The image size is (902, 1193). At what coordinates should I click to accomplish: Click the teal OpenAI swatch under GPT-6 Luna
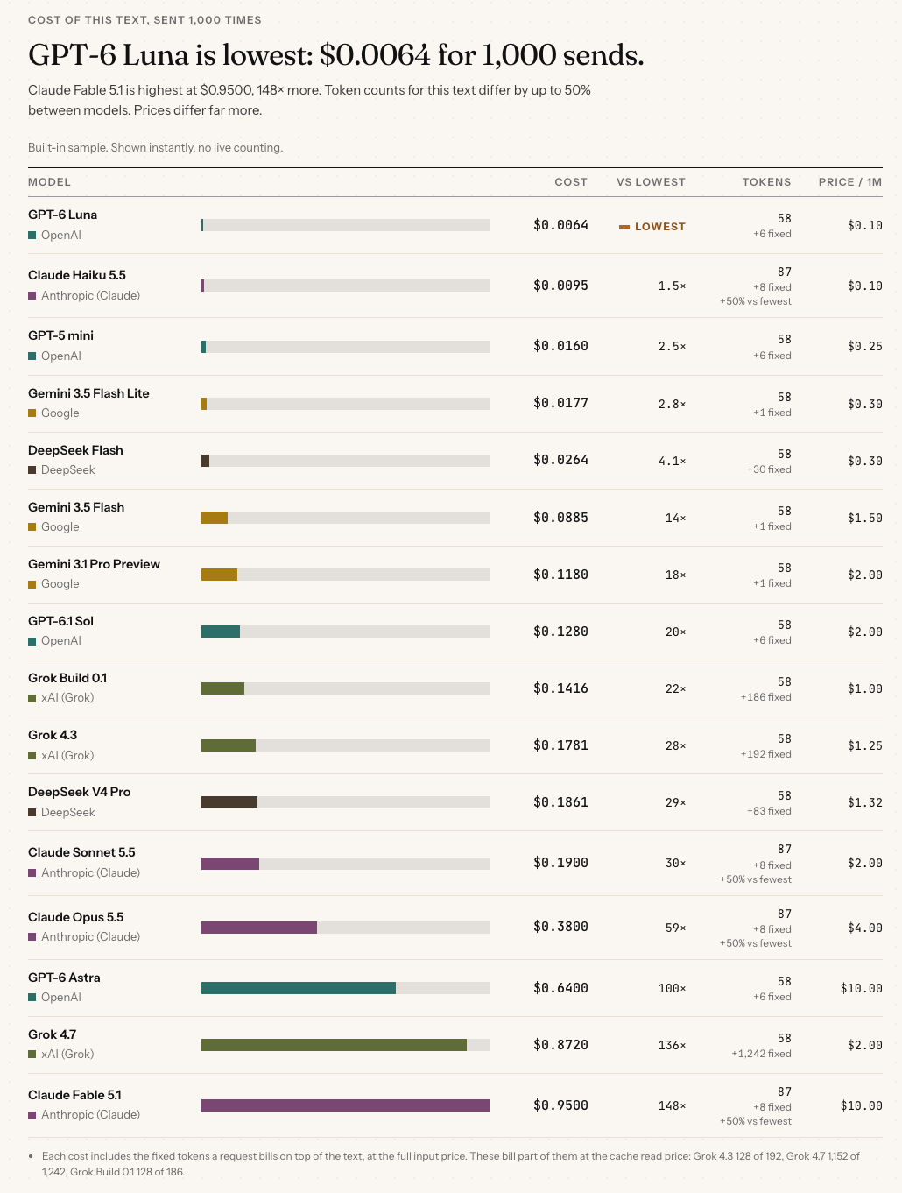click(x=32, y=236)
